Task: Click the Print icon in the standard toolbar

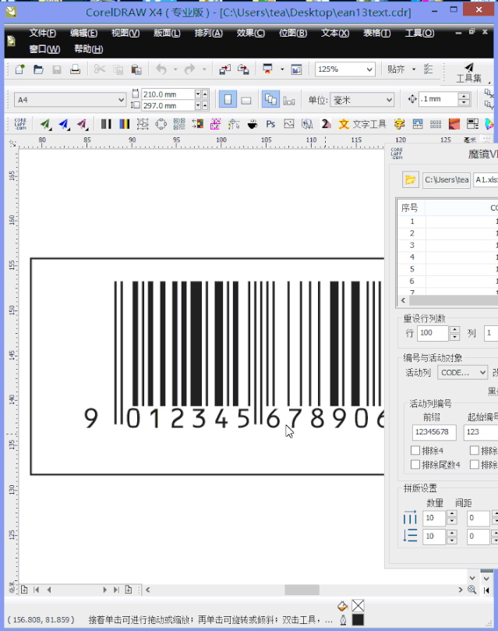Action: coord(75,69)
